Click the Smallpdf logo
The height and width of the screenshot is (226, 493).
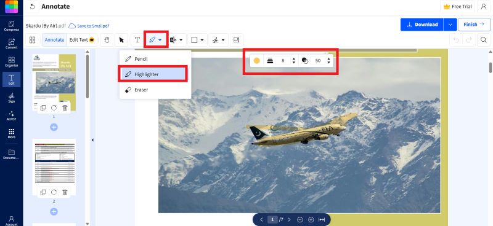click(11, 6)
